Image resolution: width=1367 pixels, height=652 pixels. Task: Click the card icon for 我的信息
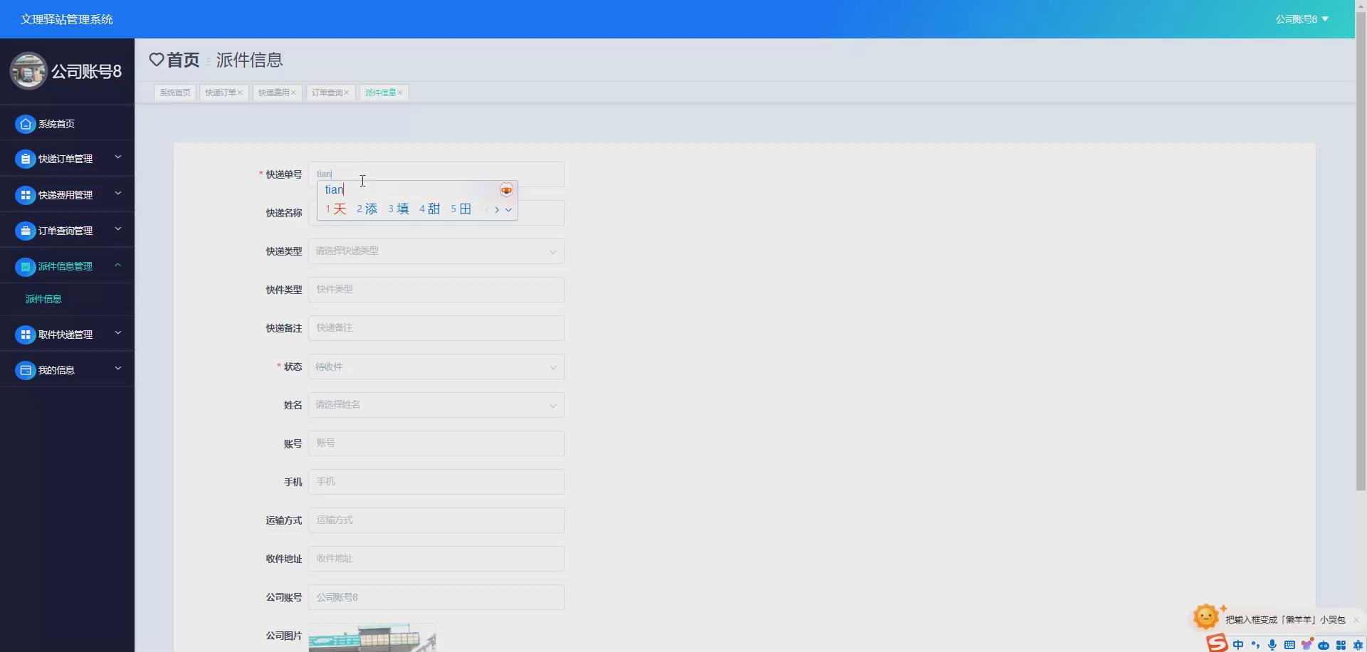(26, 370)
